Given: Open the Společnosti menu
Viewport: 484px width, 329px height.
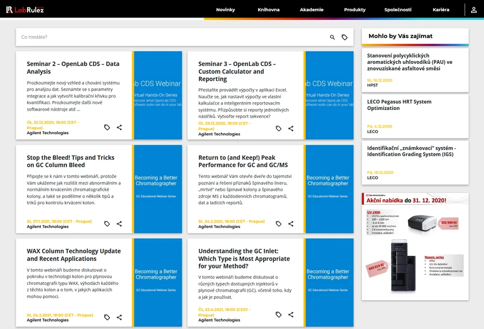Looking at the screenshot, I should 398,10.
